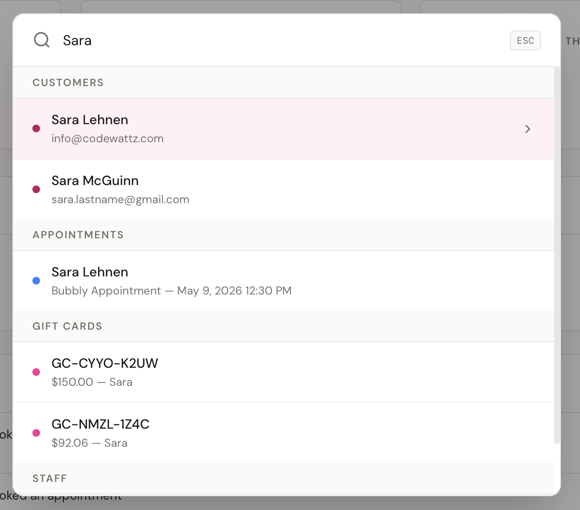The width and height of the screenshot is (580, 510).
Task: Click the CUSTOMERS section header
Action: (x=68, y=82)
